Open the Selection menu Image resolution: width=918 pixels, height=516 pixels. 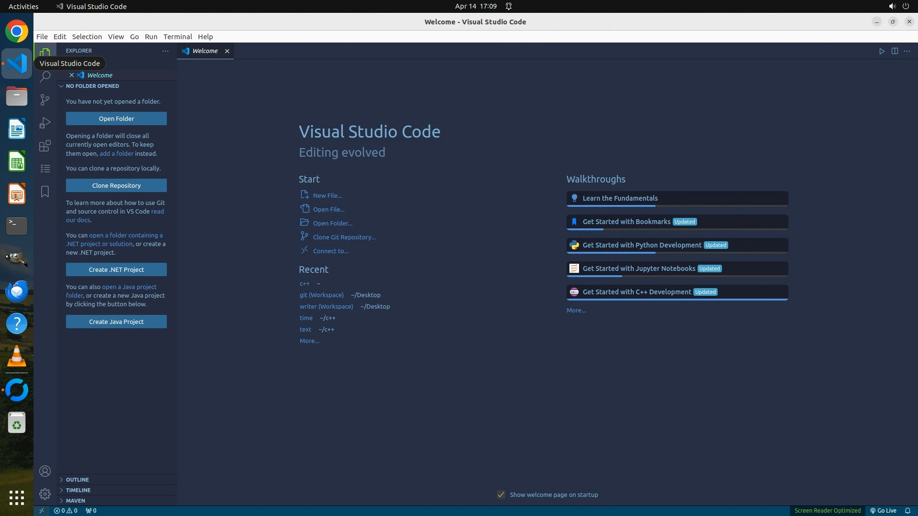(87, 37)
